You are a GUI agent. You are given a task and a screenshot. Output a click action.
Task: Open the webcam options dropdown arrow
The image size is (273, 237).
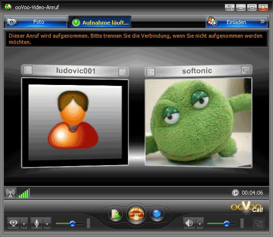[x=24, y=223]
